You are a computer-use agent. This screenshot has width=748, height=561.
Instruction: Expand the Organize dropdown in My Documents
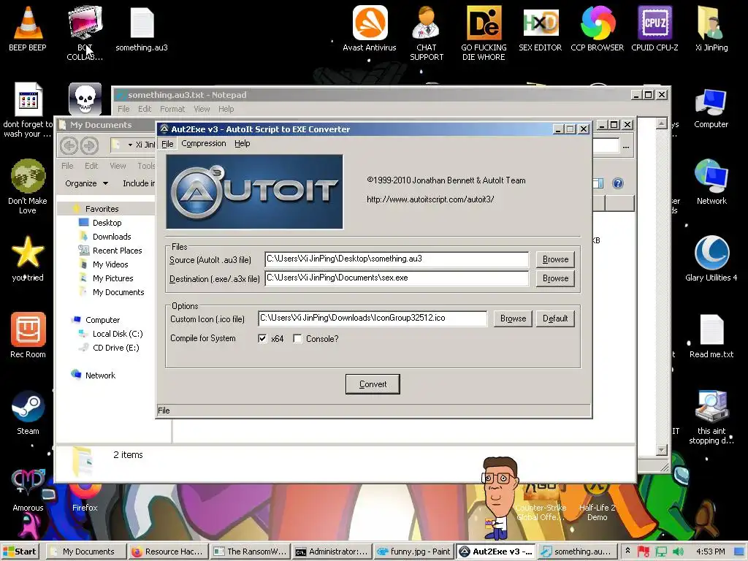coord(86,183)
